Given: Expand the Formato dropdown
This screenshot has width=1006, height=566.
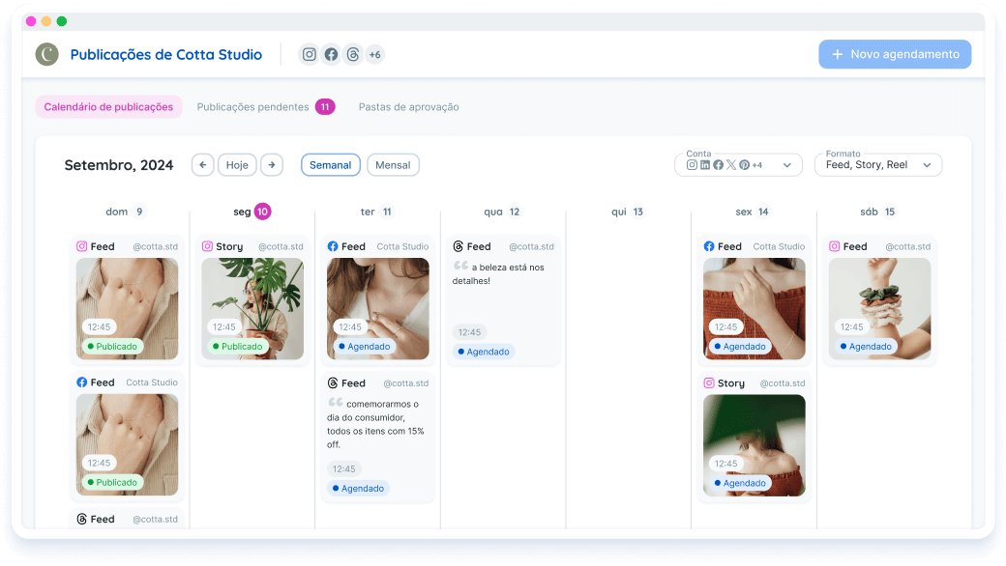Looking at the screenshot, I should point(877,165).
